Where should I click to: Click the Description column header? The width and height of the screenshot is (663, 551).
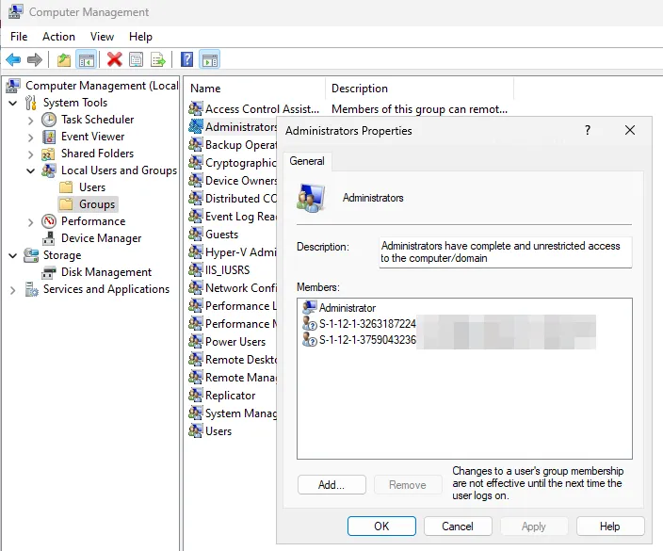[419, 89]
